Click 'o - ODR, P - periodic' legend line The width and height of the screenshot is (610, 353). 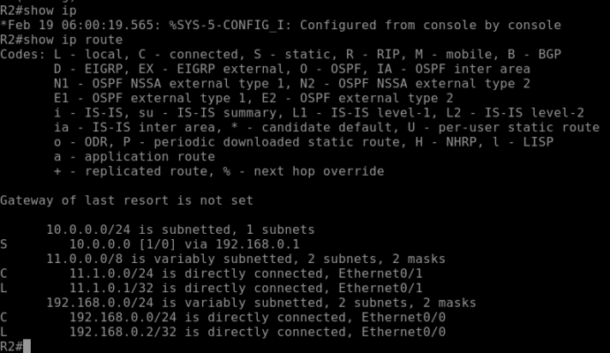304,142
